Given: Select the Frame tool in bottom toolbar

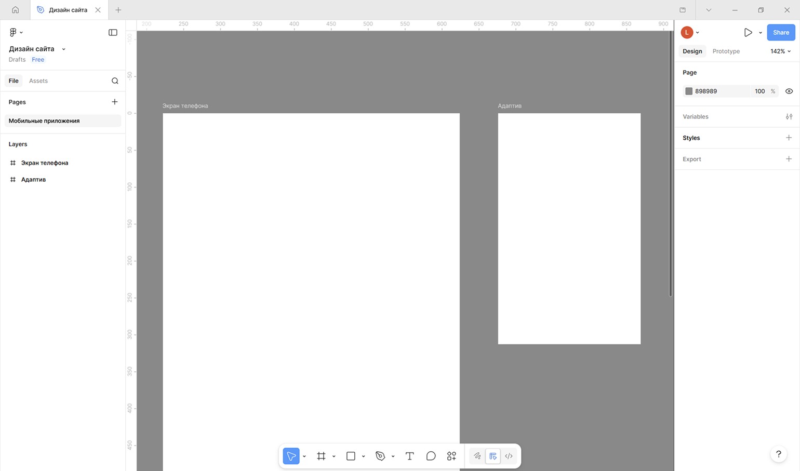Looking at the screenshot, I should tap(321, 456).
